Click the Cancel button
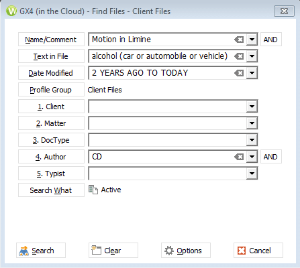Image resolution: width=300 pixels, height=268 pixels. click(258, 251)
